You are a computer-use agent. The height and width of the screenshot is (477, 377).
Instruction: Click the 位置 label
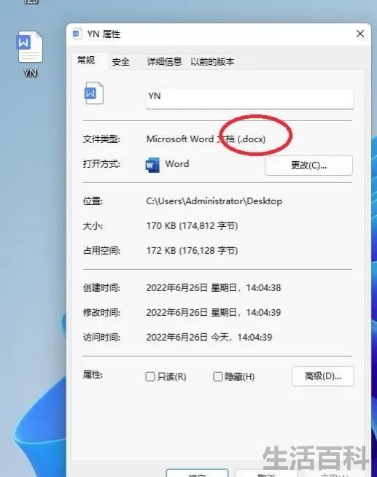click(93, 201)
